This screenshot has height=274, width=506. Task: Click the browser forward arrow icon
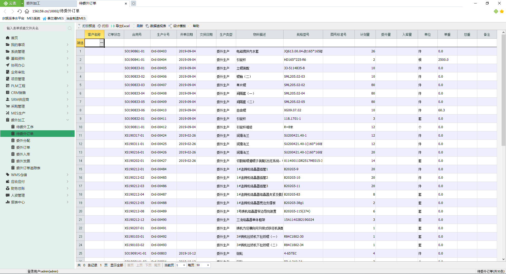[12, 11]
